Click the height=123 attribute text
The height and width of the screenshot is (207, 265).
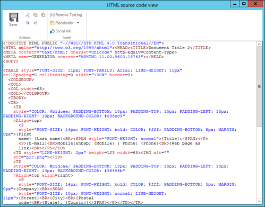(101, 152)
